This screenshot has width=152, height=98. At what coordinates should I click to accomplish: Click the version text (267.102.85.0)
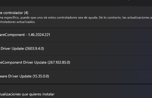59,62
